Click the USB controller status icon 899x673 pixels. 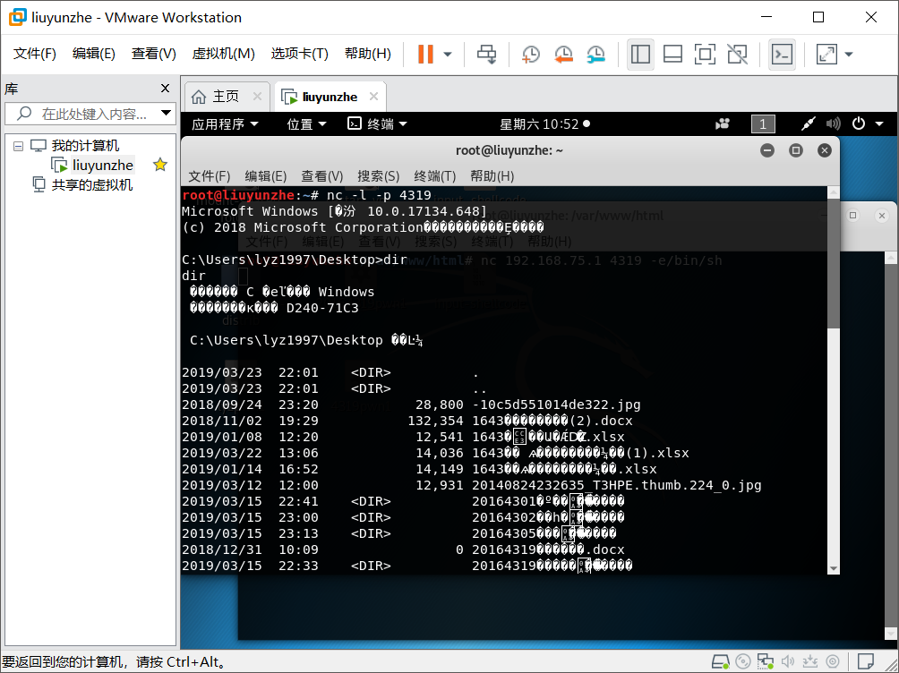(x=810, y=661)
